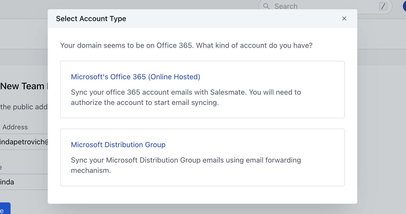Select the Office 365 description card

point(202,90)
